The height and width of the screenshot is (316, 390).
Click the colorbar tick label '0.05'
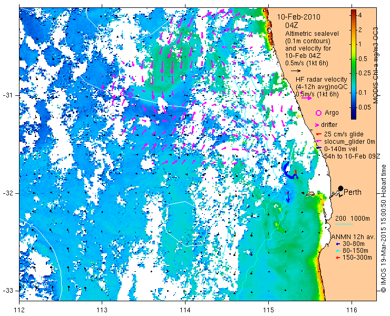pos(365,107)
